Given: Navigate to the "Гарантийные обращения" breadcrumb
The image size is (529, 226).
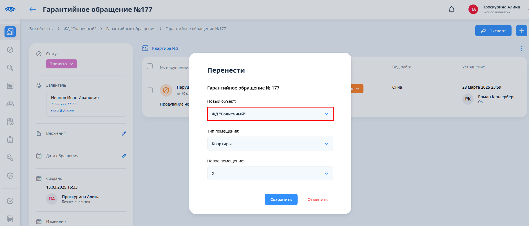Looking at the screenshot, I should tap(131, 29).
